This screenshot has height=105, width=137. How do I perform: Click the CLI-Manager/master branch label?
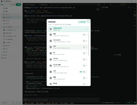tap(108, 102)
